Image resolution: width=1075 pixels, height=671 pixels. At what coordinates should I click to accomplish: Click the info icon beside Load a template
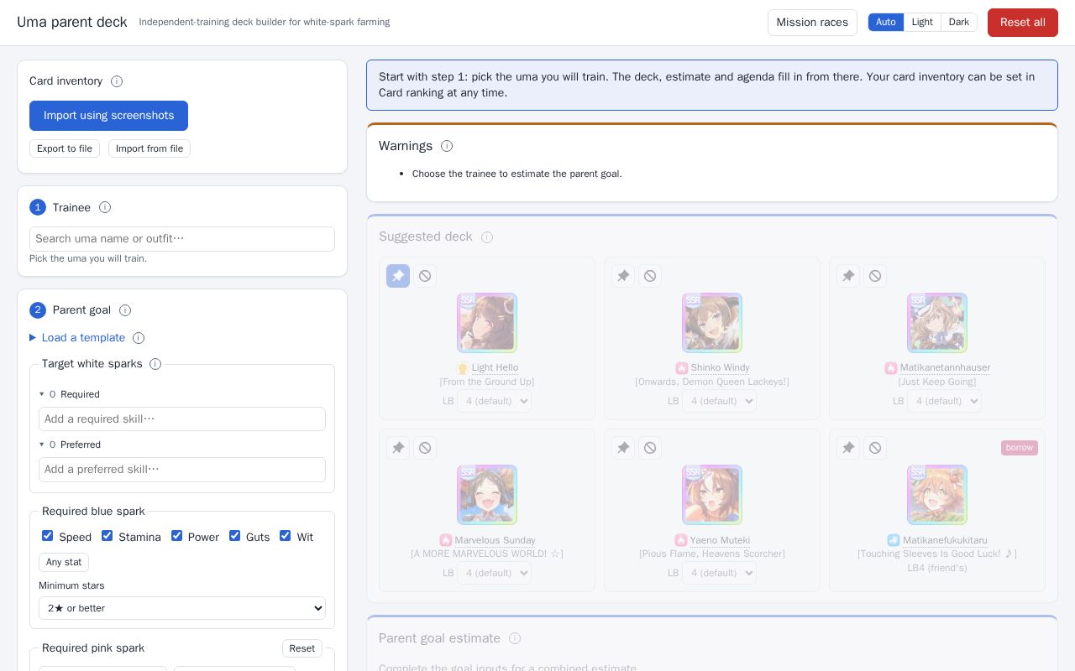(x=139, y=338)
